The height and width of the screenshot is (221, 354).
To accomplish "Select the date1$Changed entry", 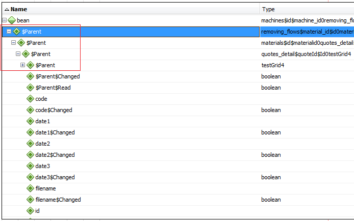I will pos(55,132).
